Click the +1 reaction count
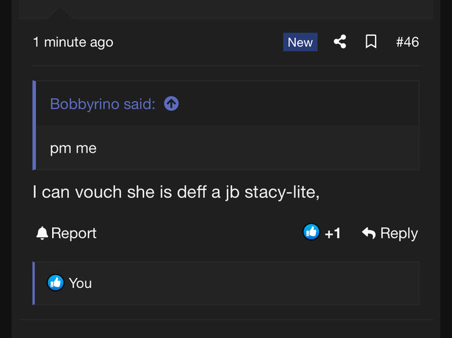452x338 pixels. pyautogui.click(x=333, y=234)
